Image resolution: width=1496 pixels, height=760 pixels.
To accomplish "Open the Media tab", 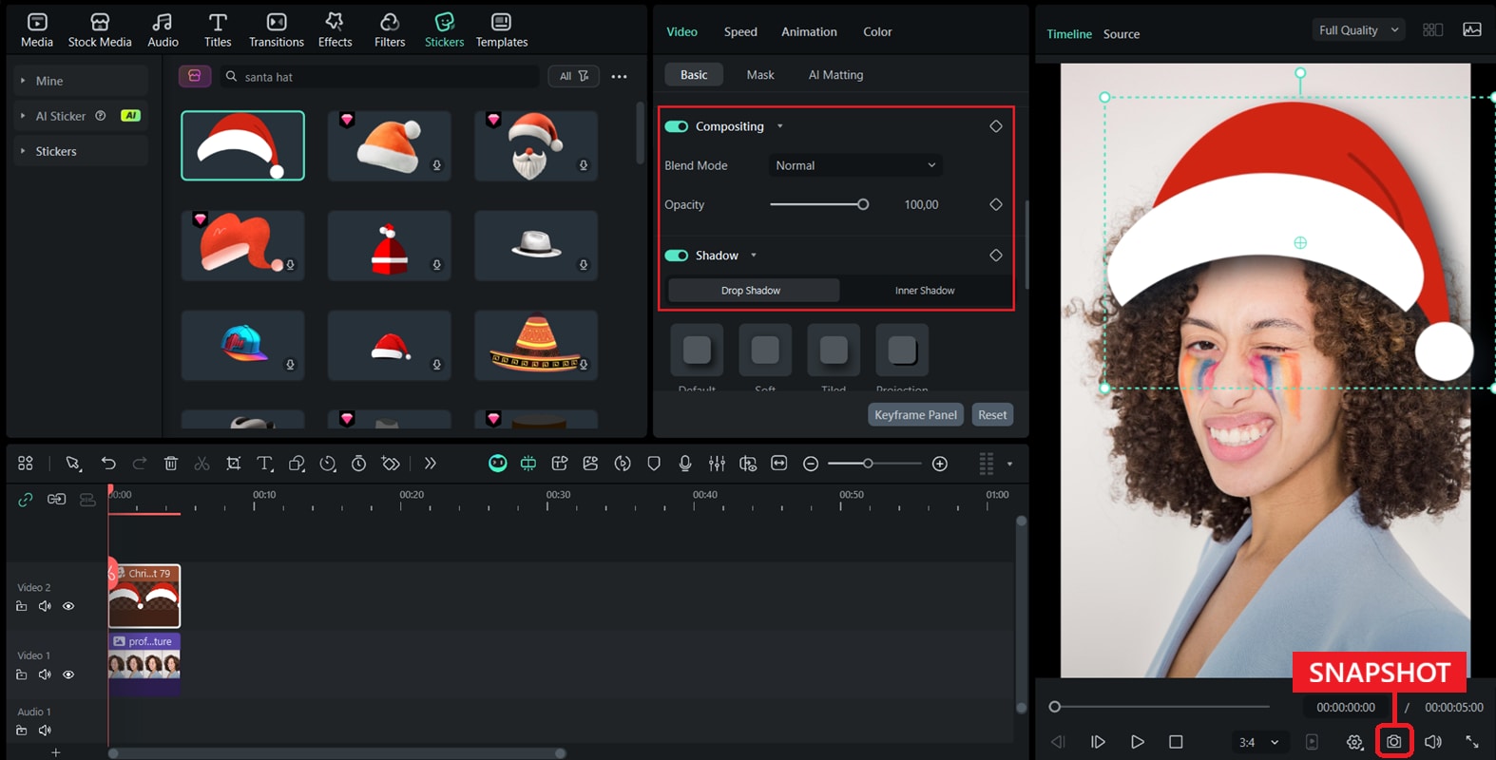I will [x=36, y=30].
